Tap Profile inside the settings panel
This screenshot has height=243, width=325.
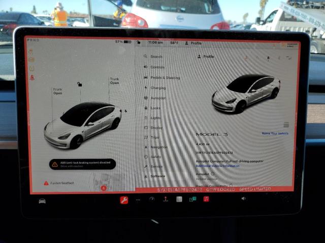206,56
